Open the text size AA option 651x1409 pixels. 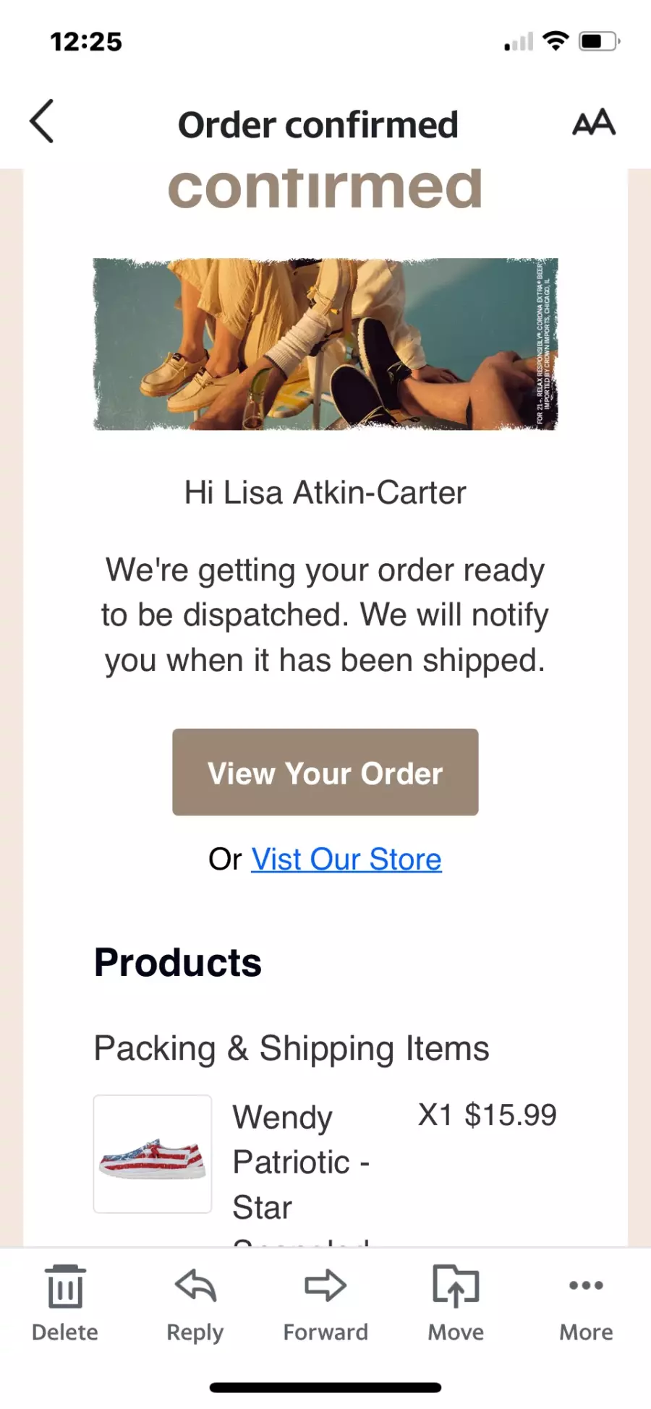594,123
